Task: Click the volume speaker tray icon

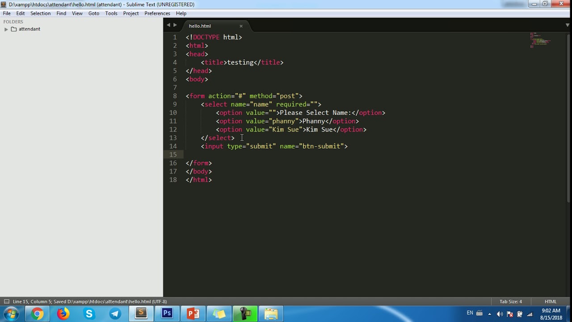Action: pos(500,314)
